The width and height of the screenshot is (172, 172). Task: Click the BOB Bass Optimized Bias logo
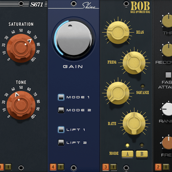(x=140, y=7)
